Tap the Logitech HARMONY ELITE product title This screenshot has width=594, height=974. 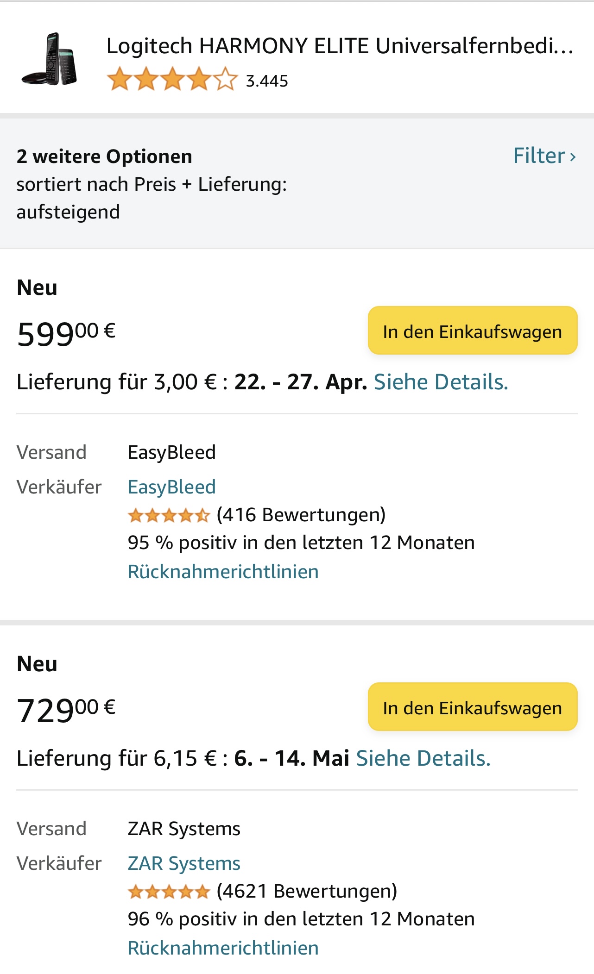(x=340, y=46)
